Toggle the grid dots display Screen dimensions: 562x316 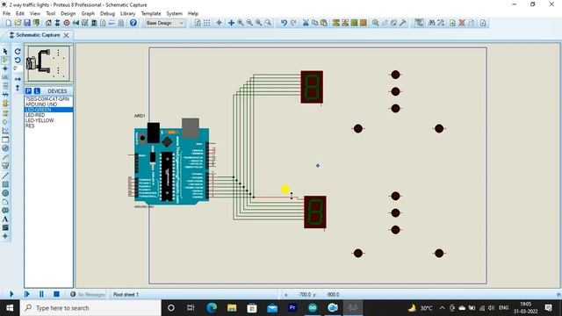(207, 23)
